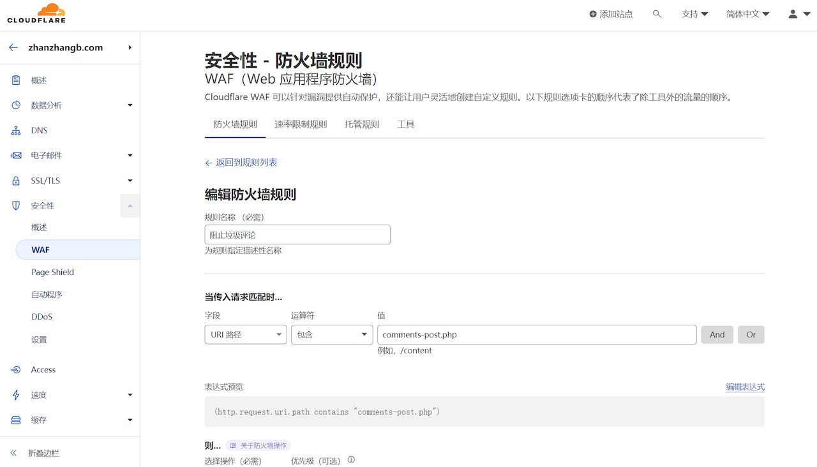Open search with magnifier icon
This screenshot has width=817, height=467.
(657, 14)
